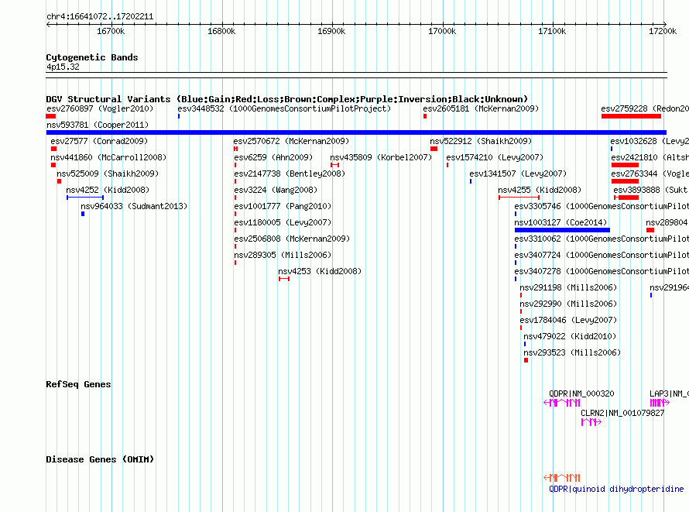This screenshot has height=512, width=689.
Task: Click the left arrow of the coordinate ruler
Action: 48,24
